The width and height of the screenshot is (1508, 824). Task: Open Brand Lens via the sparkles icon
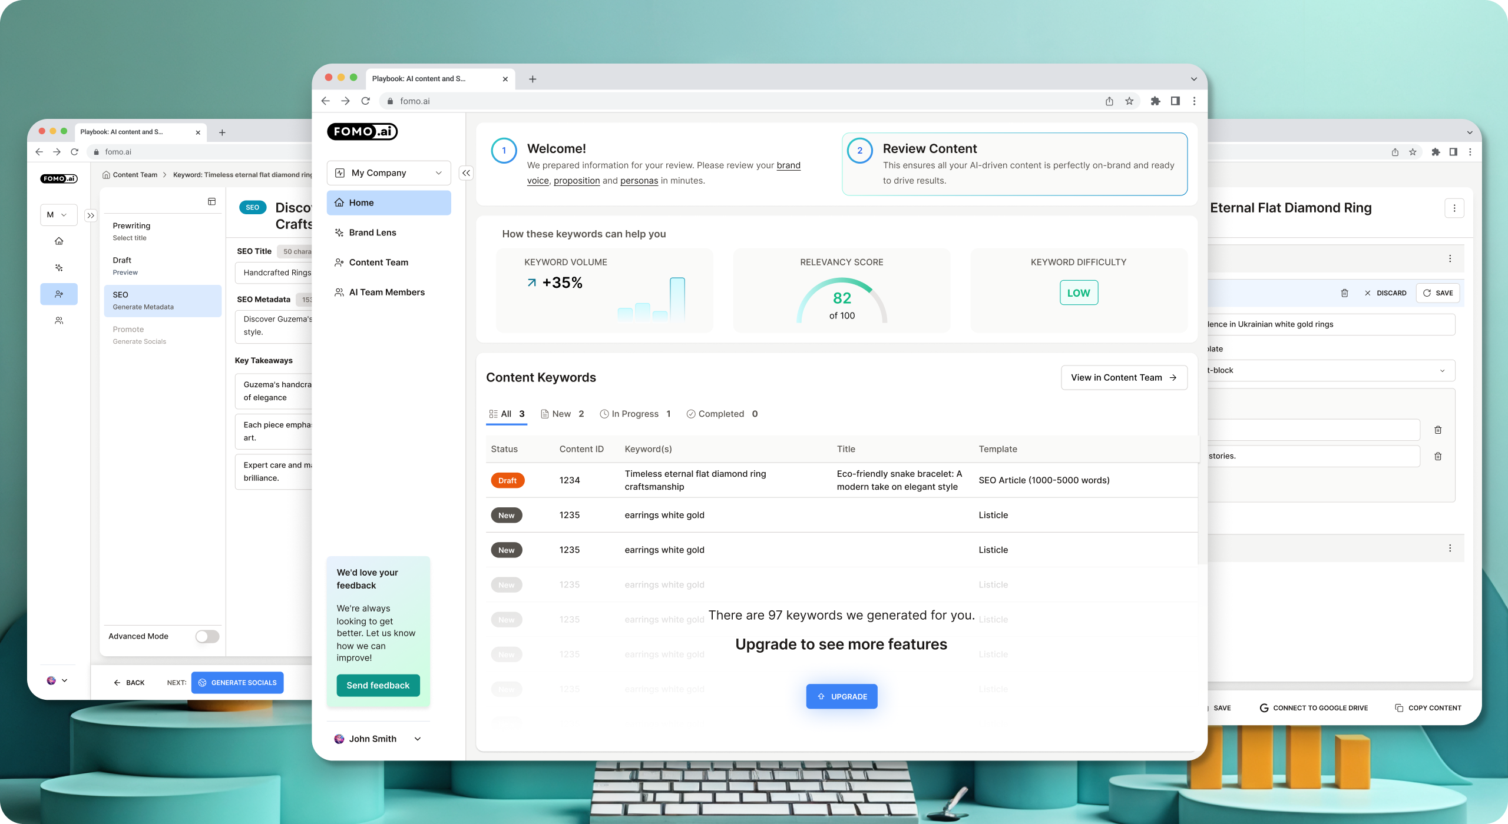pos(59,267)
